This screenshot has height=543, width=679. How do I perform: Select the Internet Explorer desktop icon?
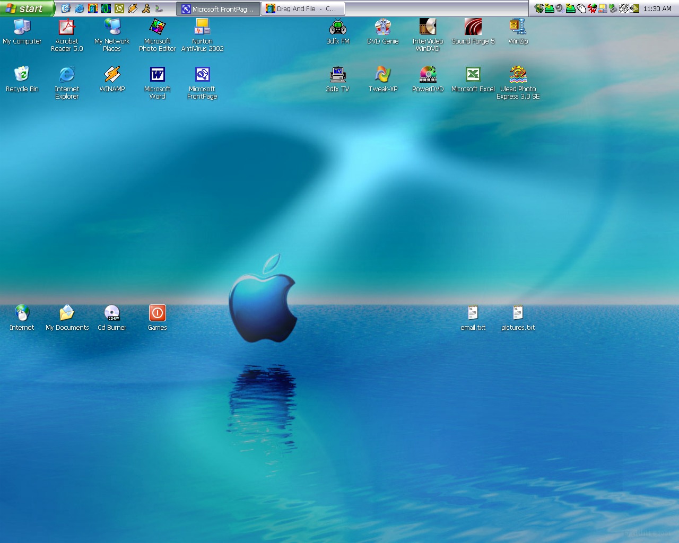point(67,83)
